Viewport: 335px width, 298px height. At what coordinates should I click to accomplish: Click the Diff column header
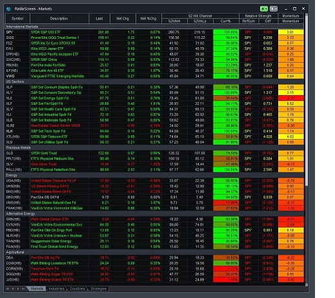268,21
